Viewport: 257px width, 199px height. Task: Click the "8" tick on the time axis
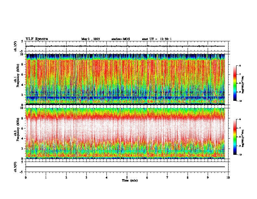click(x=188, y=178)
